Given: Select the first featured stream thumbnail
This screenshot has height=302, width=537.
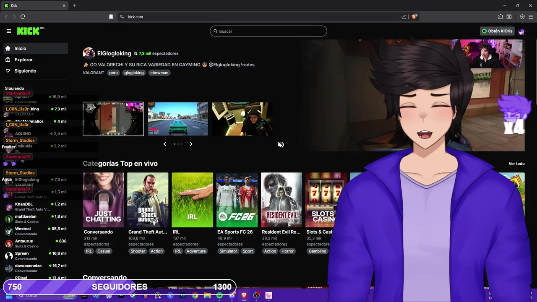Looking at the screenshot, I should pyautogui.click(x=113, y=119).
